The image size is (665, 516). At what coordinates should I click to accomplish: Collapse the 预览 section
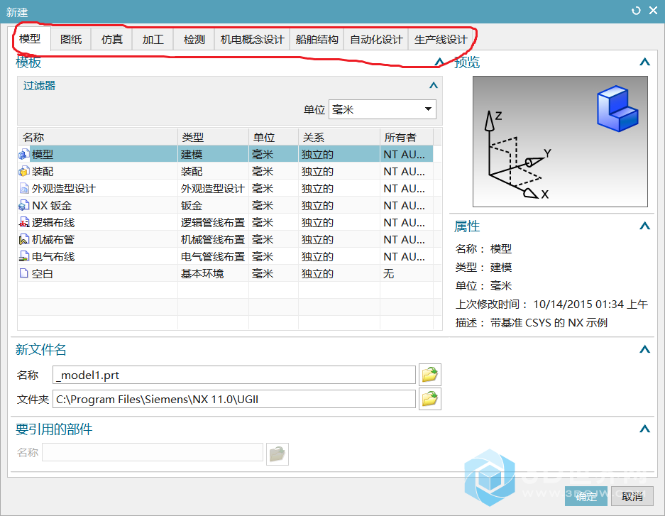click(644, 62)
